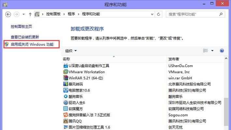
Task: Click publisher cell VMware, Inc
Action: tap(179, 72)
